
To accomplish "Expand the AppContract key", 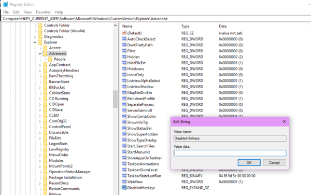I will point(40,65).
